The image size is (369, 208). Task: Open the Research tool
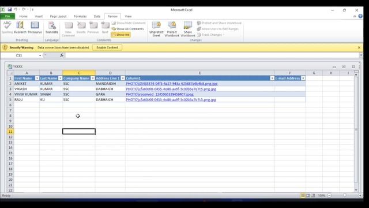[x=20, y=27]
